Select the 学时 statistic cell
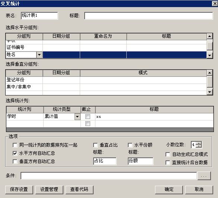The image size is (218, 198). coord(25,117)
